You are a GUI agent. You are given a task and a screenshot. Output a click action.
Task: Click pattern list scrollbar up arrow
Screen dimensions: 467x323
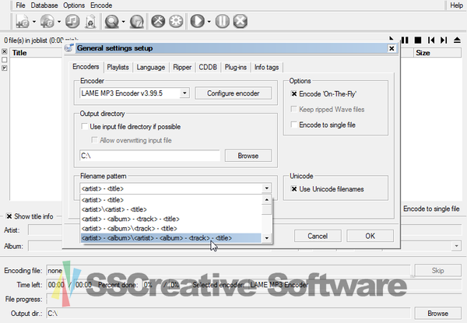tap(266, 200)
